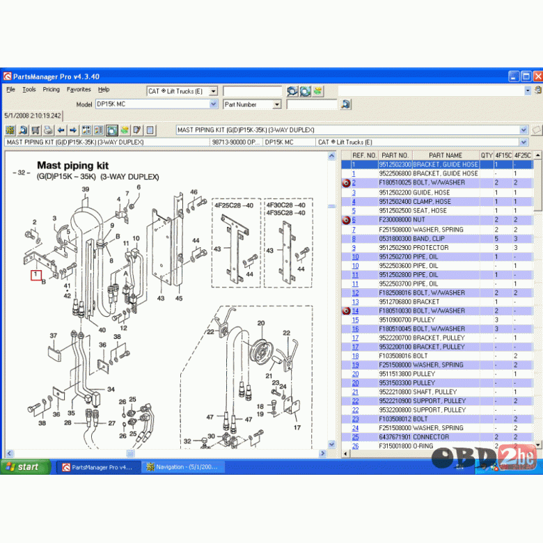Screen dimensions: 543x543
Task: Click the QTY column header
Action: 487,155
